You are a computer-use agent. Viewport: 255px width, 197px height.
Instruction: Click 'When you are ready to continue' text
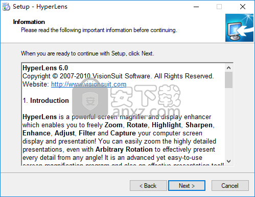tap(87, 53)
